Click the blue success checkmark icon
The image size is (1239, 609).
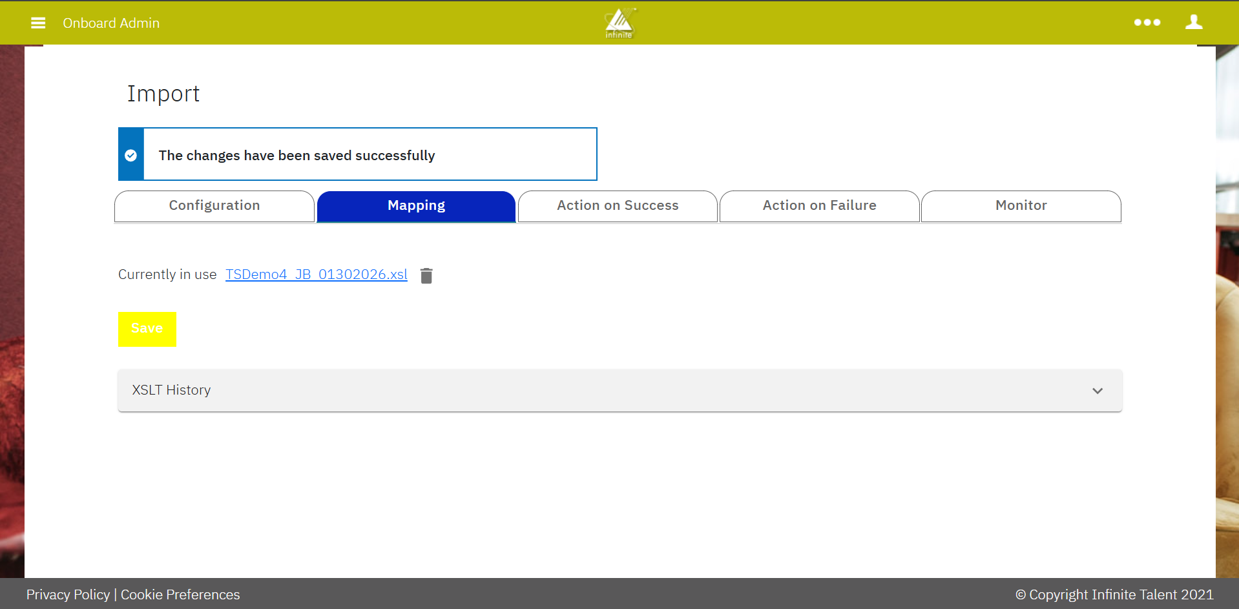click(131, 155)
